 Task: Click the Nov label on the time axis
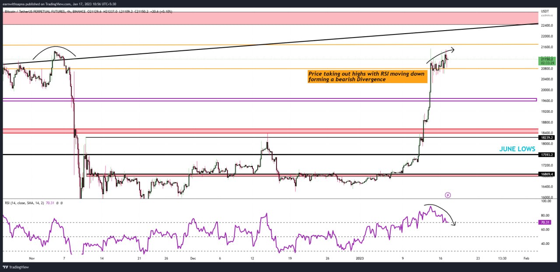click(x=31, y=258)
